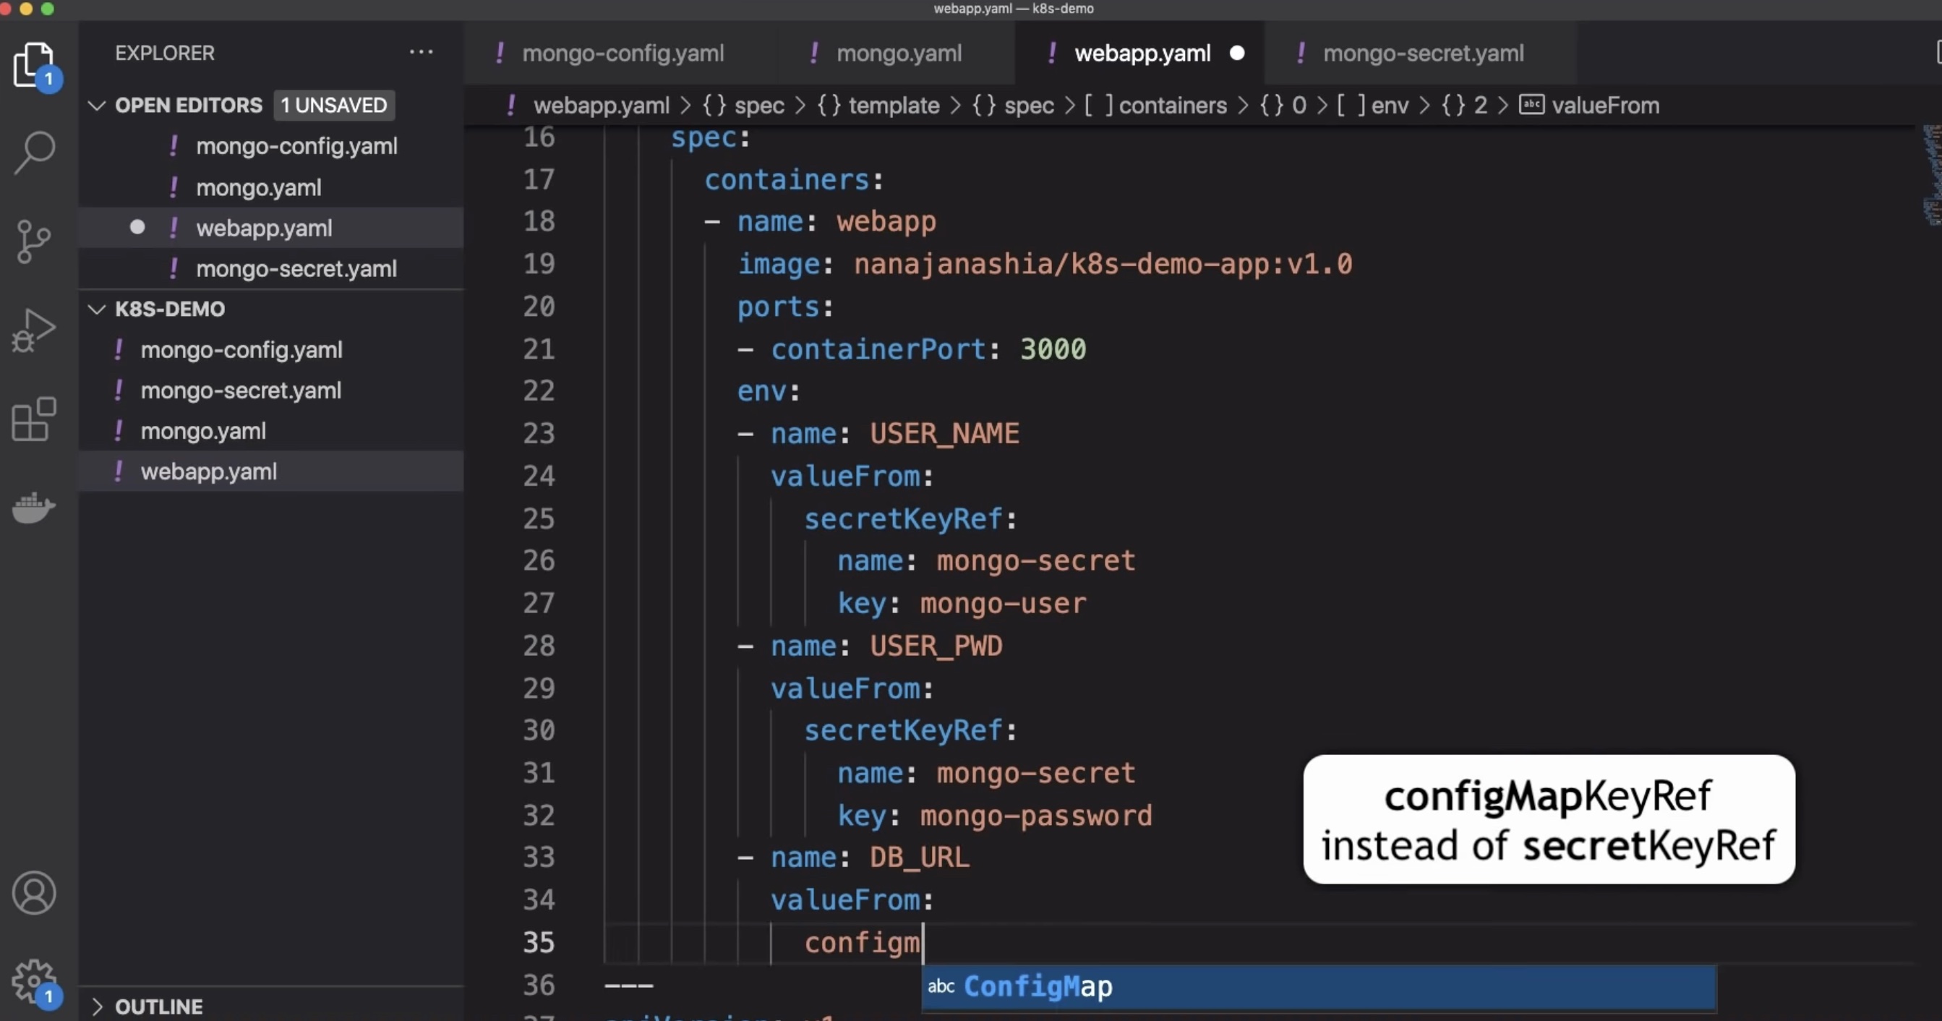
Task: Click the DB_URL env name
Action: (x=920, y=858)
